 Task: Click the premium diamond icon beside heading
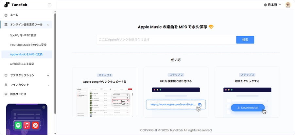click(211, 27)
